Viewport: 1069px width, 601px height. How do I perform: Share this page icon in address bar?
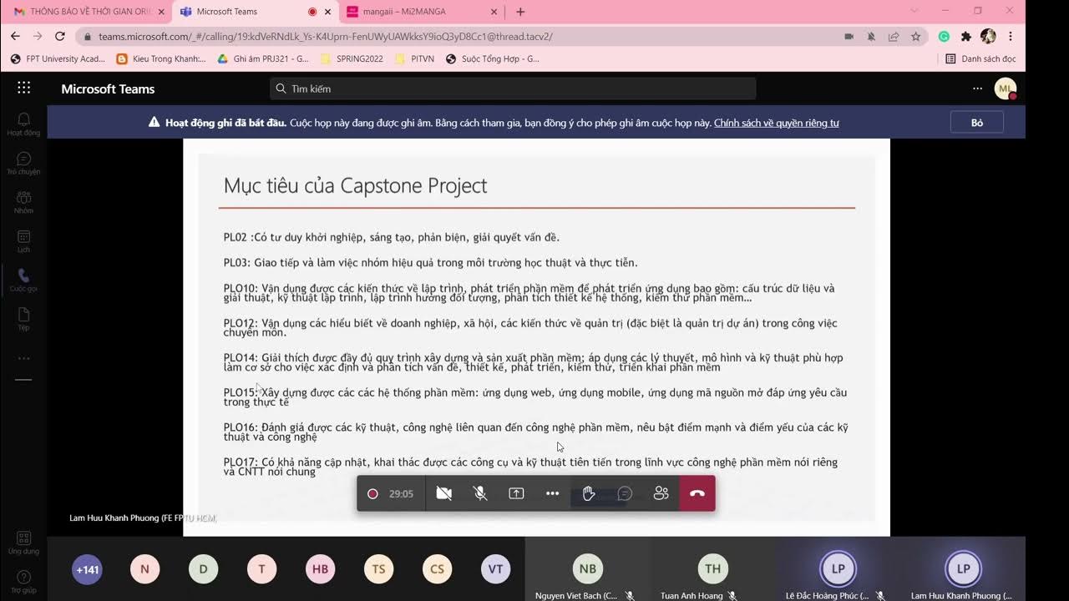(894, 37)
